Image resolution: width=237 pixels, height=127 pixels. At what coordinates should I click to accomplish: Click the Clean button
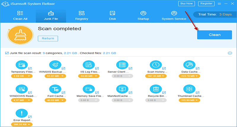click(214, 35)
